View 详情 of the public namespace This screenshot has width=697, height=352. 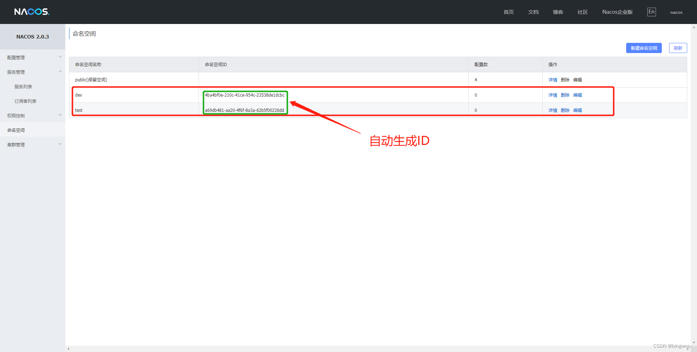click(x=553, y=80)
